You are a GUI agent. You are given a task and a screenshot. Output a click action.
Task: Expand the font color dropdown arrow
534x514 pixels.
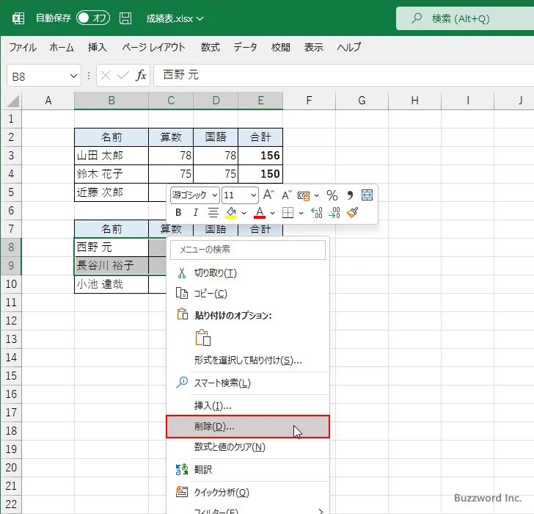[x=272, y=214]
